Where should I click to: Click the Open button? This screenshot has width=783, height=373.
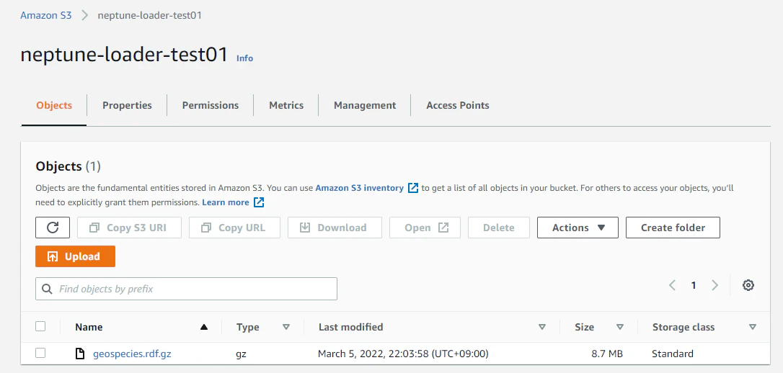pyautogui.click(x=425, y=228)
